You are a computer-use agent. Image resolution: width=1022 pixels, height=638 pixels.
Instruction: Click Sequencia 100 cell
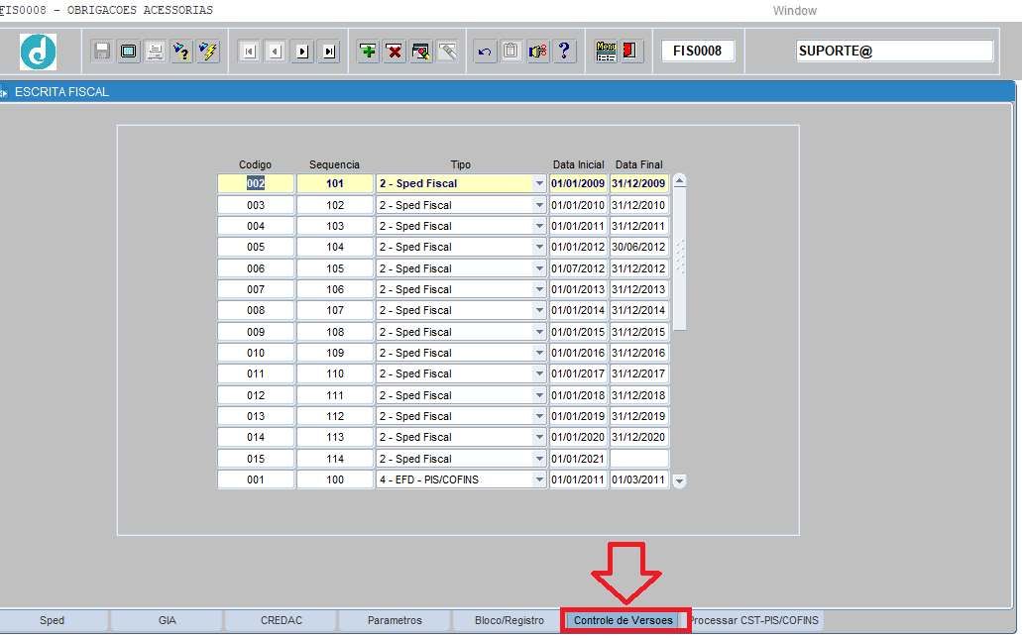click(x=335, y=479)
